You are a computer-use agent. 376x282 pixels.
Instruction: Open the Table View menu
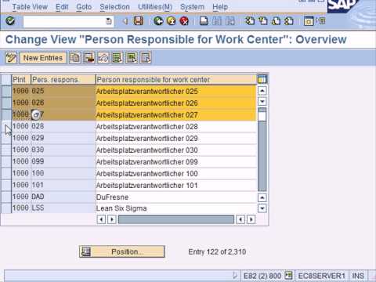pos(30,7)
